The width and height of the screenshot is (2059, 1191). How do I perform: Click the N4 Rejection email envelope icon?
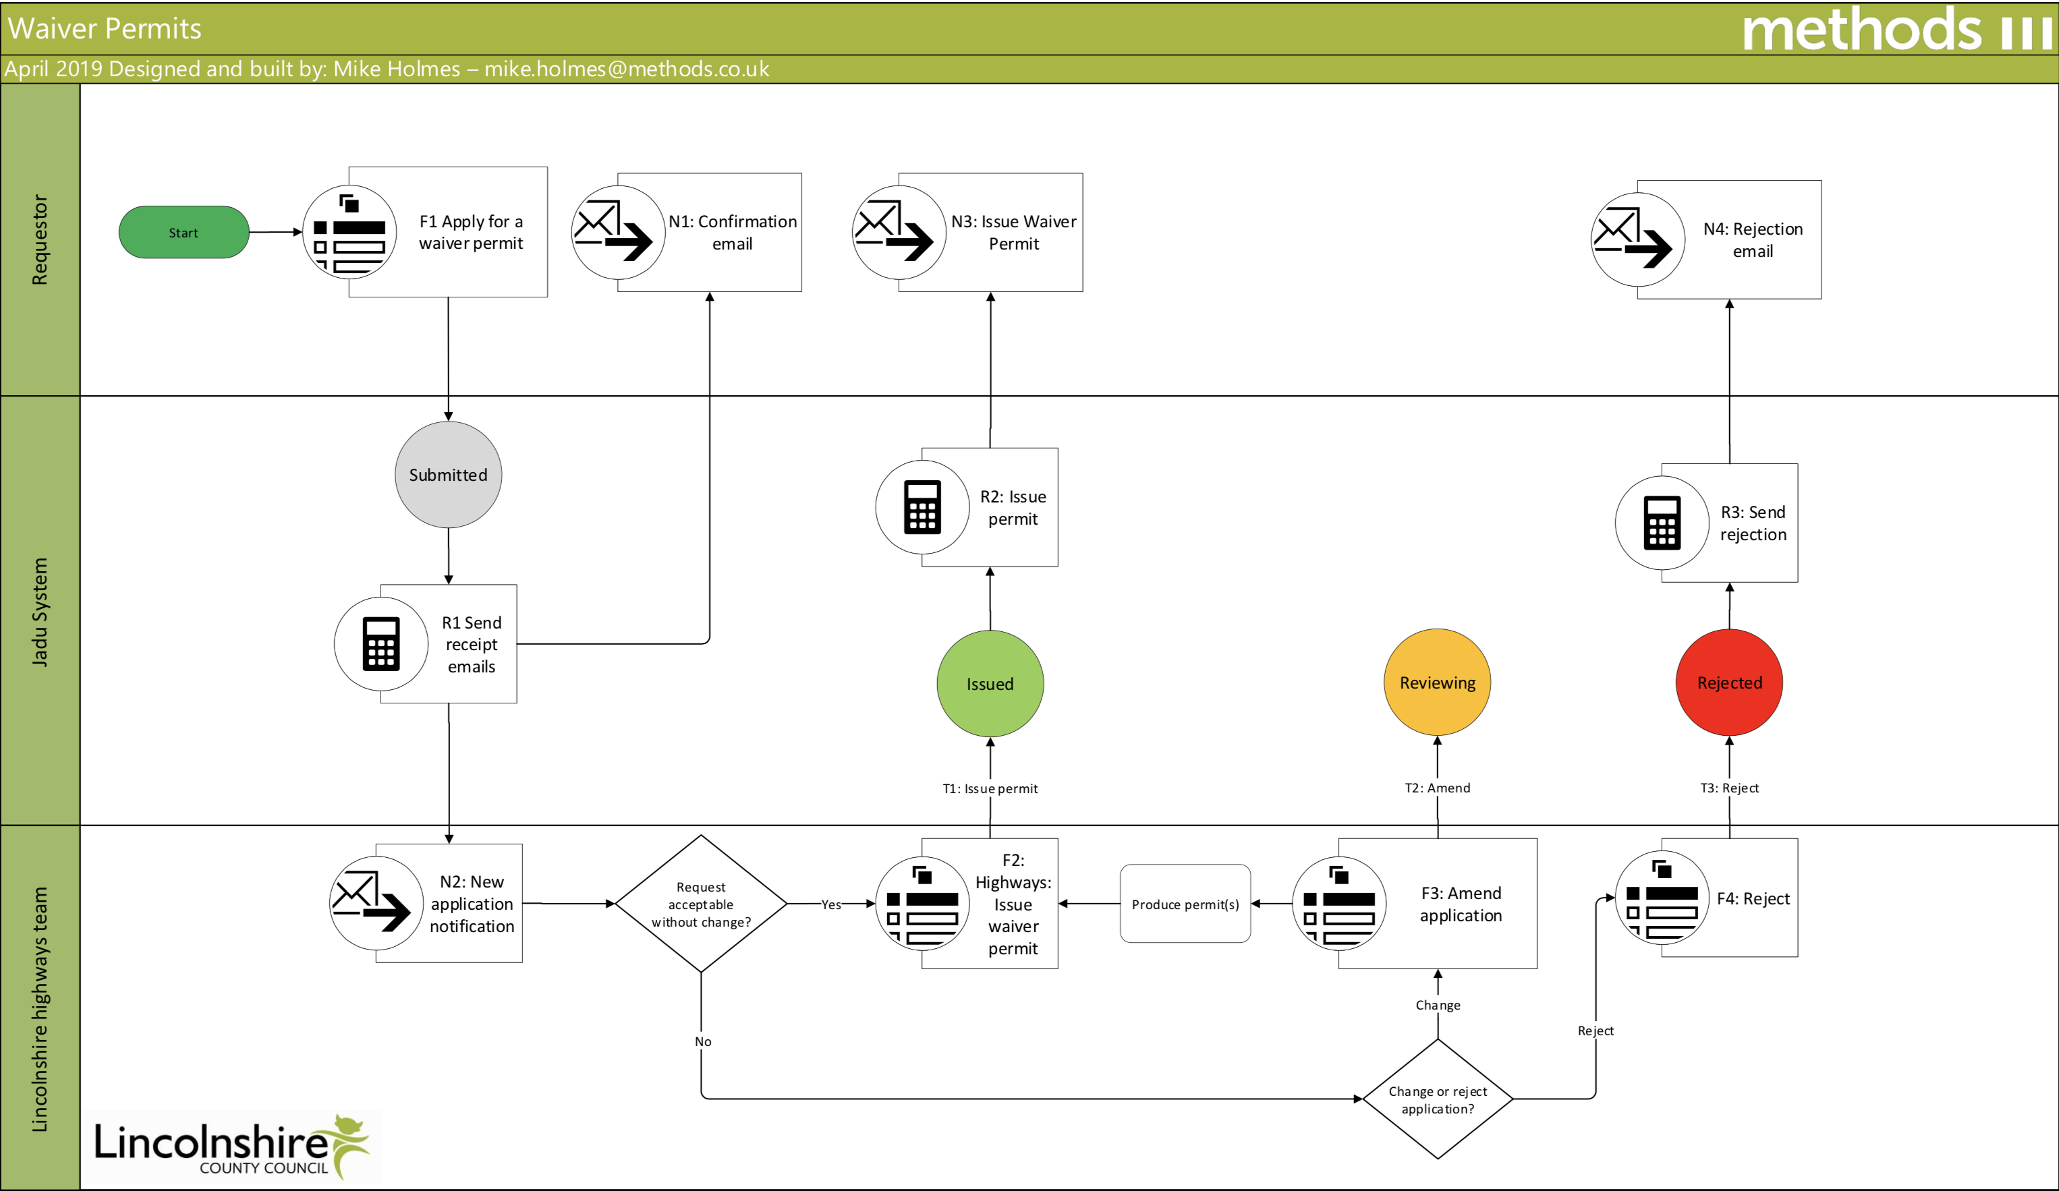pos(1637,239)
